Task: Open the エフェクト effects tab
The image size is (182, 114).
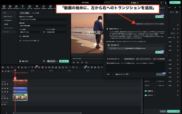Action: 37,7
